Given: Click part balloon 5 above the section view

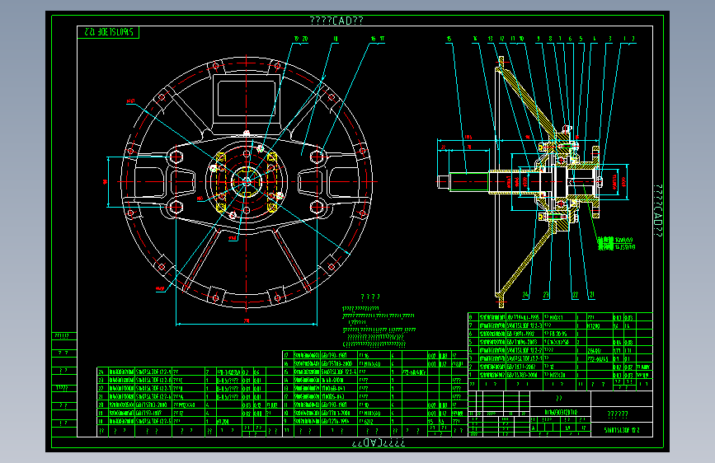Looking at the screenshot, I should click(581, 40).
